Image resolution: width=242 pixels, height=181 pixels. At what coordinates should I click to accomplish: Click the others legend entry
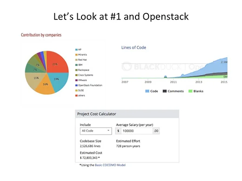point(80,96)
